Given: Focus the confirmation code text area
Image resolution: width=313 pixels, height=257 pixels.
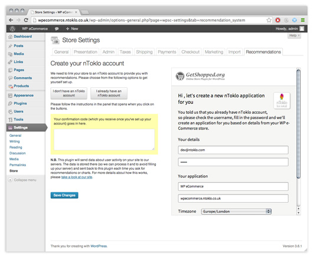Looking at the screenshot, I should pyautogui.click(x=104, y=140).
